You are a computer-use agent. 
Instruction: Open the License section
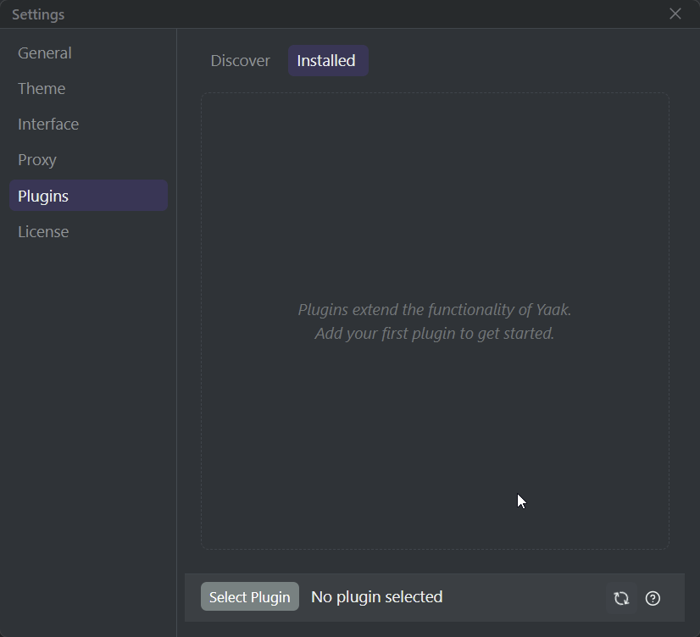(43, 232)
